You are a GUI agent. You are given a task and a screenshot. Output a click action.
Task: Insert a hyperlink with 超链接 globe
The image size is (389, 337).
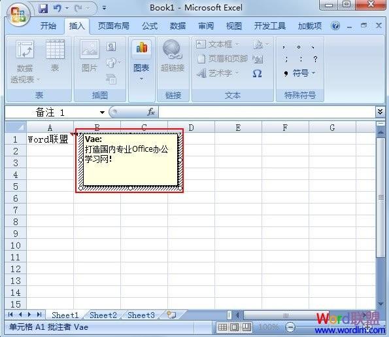pyautogui.click(x=173, y=56)
